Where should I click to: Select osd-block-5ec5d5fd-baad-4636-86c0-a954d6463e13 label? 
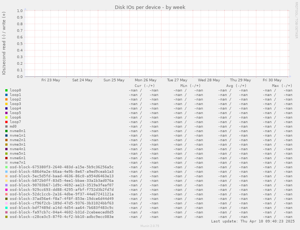click(62, 176)
